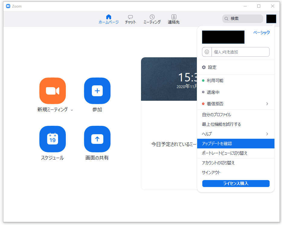Open the ホームページ home tab
This screenshot has width=282, height=225.
coord(109,19)
